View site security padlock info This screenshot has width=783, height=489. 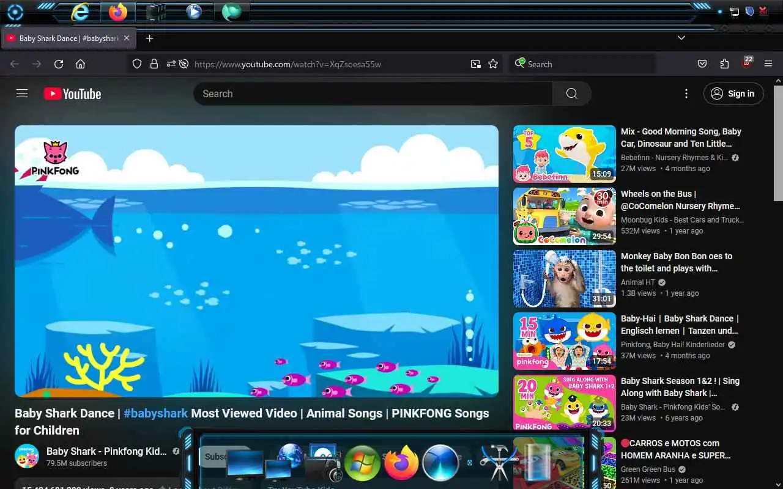point(154,64)
